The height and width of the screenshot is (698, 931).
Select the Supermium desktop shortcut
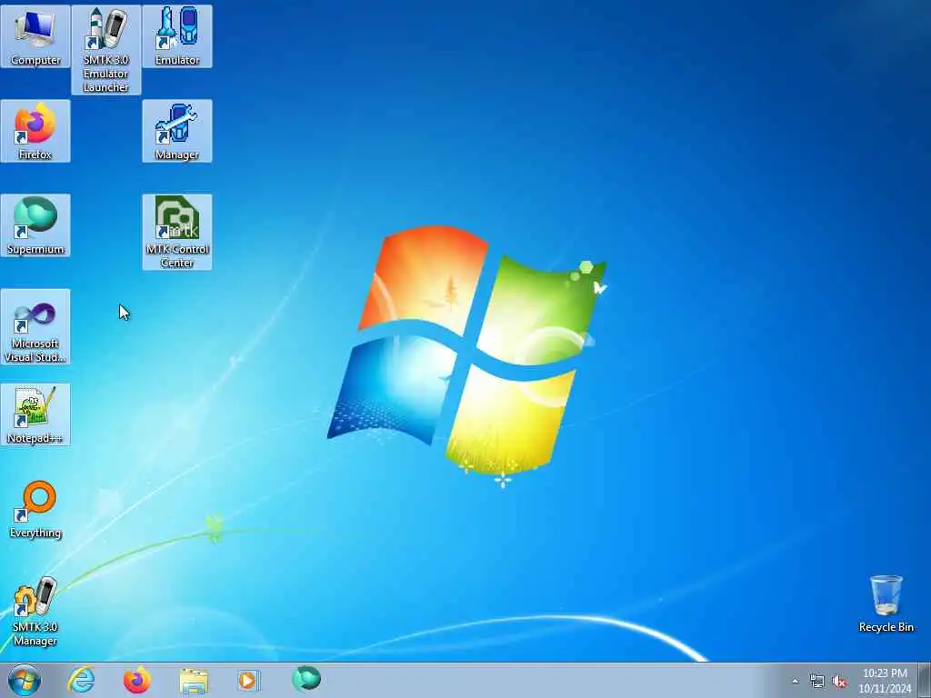[x=35, y=225]
